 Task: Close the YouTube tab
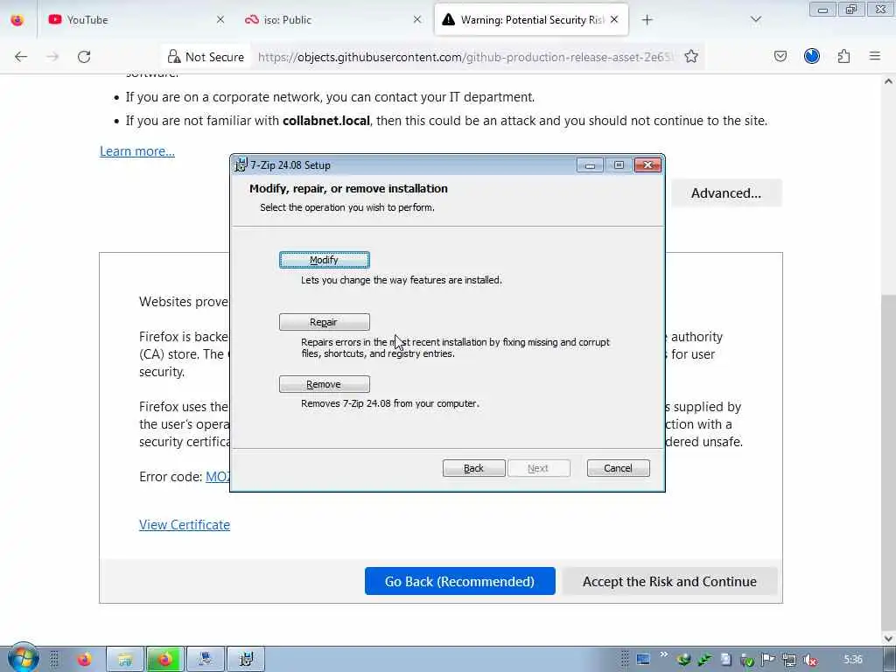[220, 20]
